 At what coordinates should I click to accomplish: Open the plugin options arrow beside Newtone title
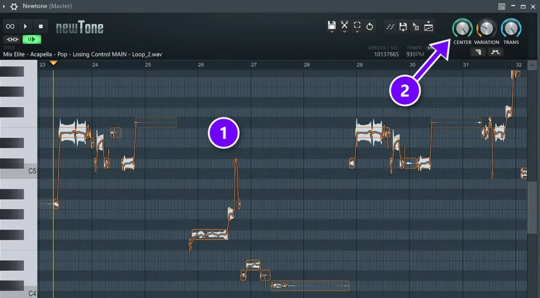point(4,6)
